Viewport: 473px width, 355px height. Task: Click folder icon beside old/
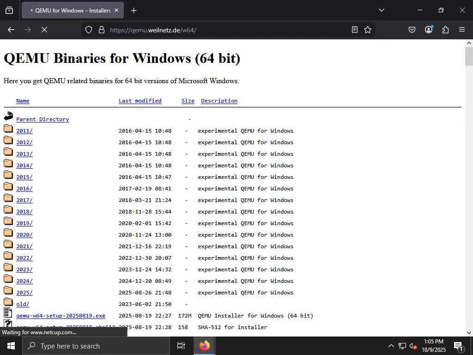pos(8,302)
